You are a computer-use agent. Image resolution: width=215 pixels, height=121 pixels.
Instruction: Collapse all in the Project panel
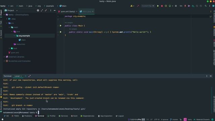pyautogui.click(x=46, y=10)
